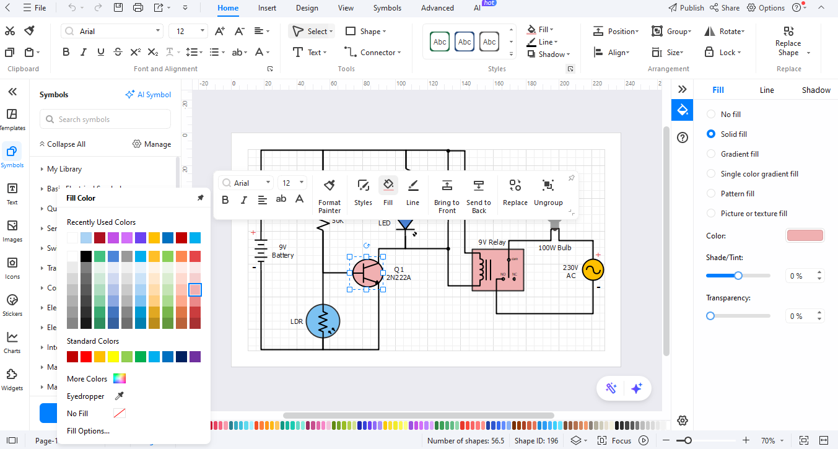Screen dimensions: 838x449
Task: Expand the Styles gallery arrow
Action: tap(511, 53)
